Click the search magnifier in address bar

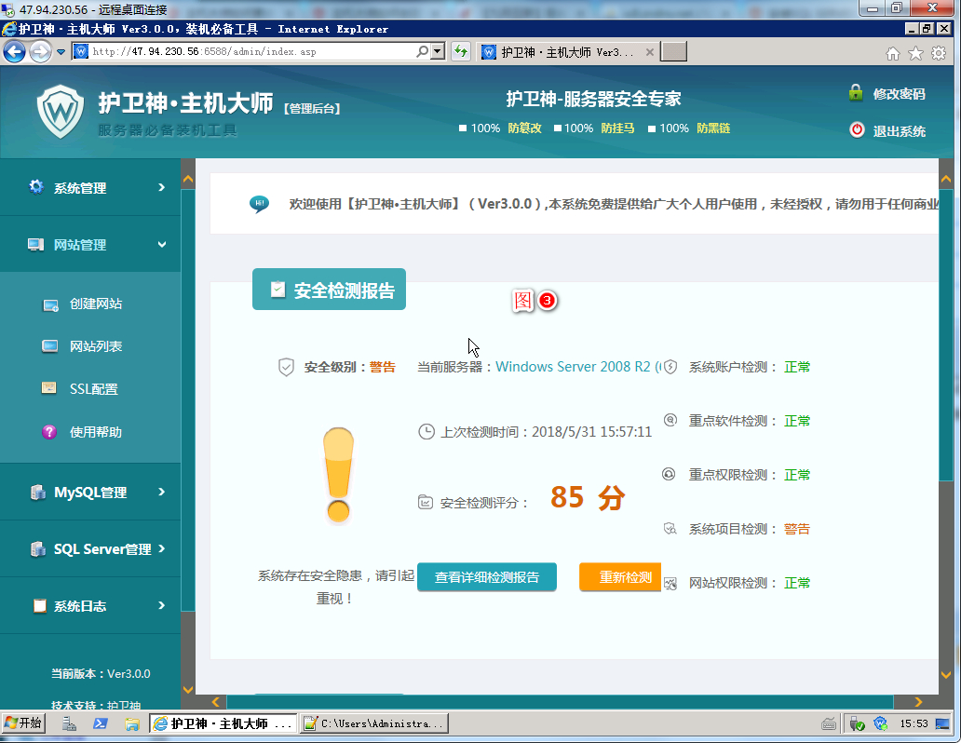coord(422,51)
